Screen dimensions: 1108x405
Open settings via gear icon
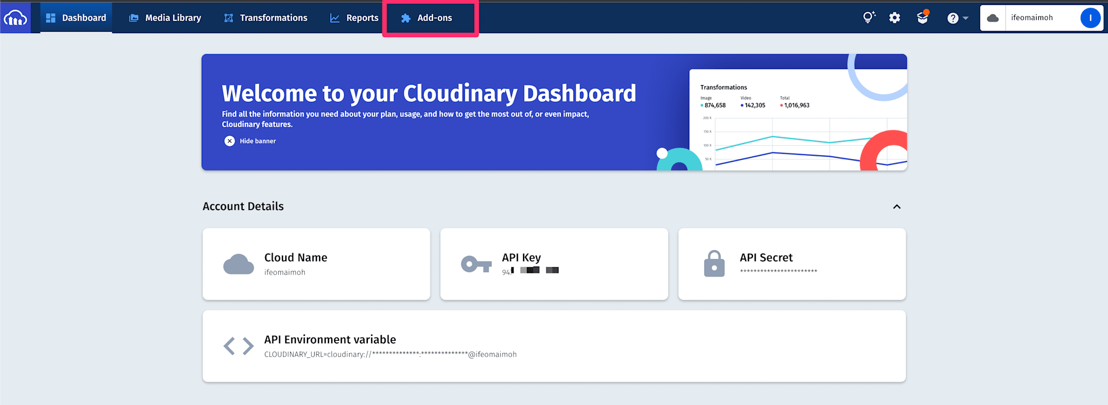[895, 18]
